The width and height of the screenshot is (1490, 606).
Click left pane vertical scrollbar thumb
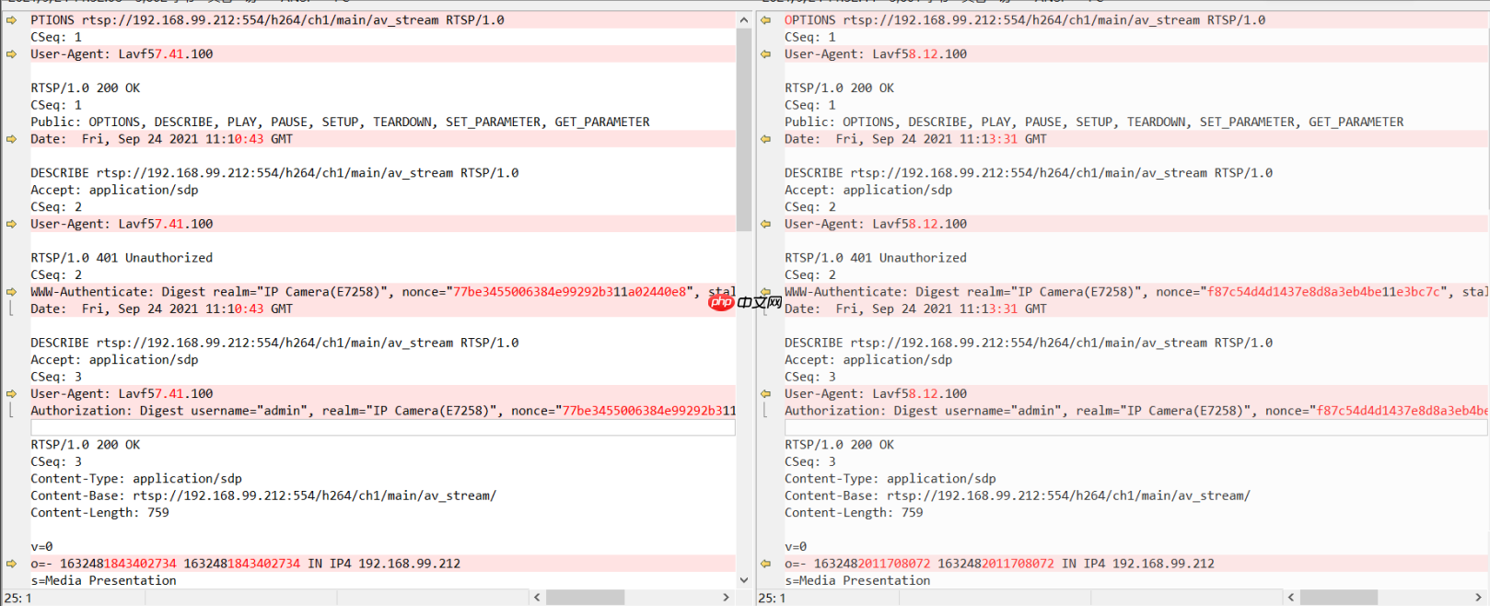743,129
